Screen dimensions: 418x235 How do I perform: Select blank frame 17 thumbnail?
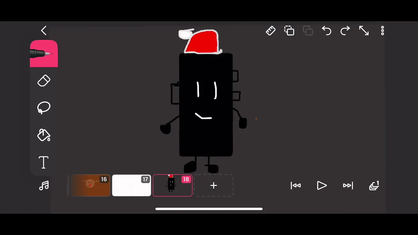click(132, 186)
